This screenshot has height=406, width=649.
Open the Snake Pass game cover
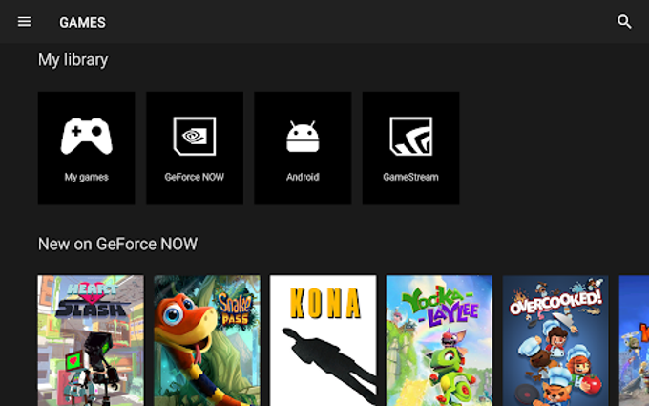coord(206,340)
